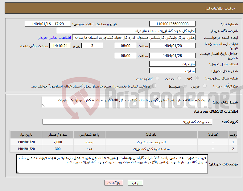Click the response deadline hour 08:00 field

click(x=126, y=46)
